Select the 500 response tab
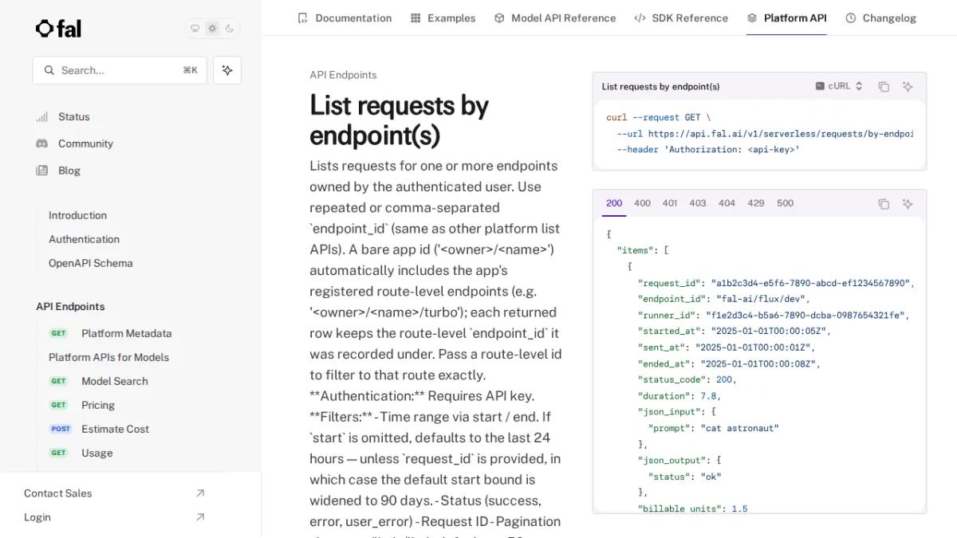The width and height of the screenshot is (957, 538). 786,203
